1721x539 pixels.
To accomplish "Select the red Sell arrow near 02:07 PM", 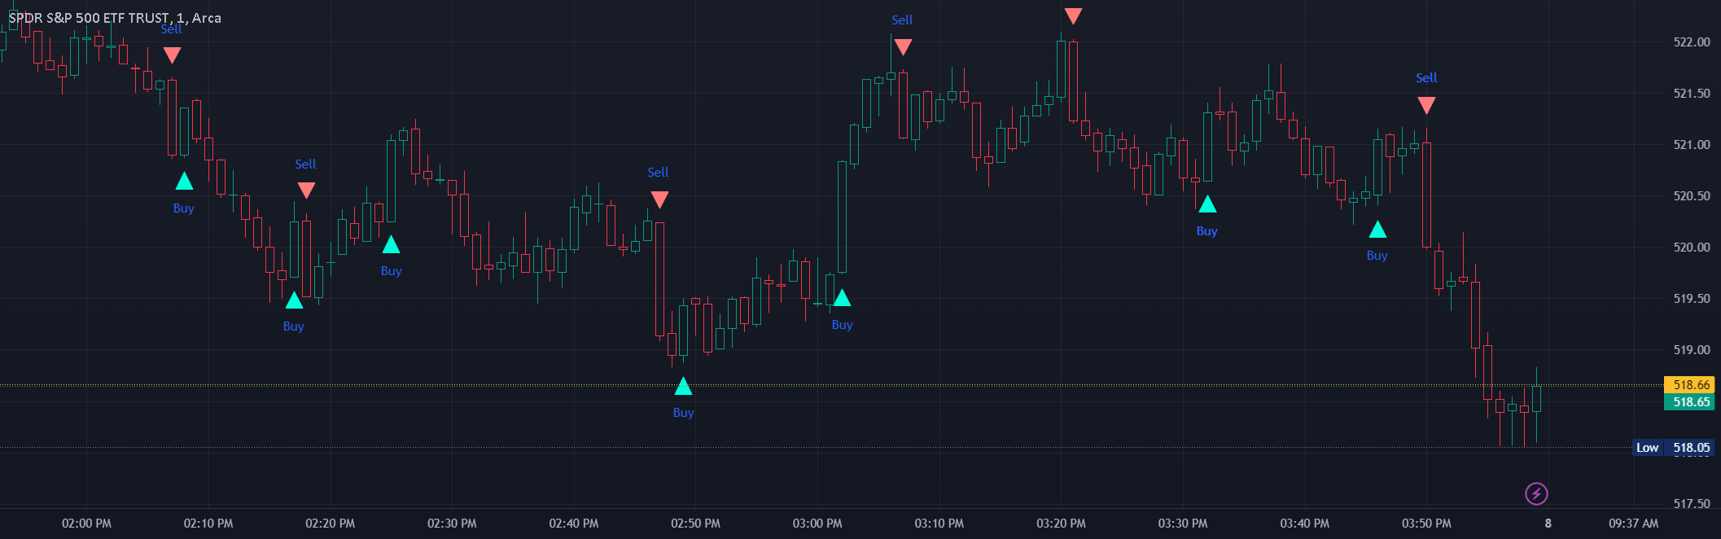I will [172, 55].
